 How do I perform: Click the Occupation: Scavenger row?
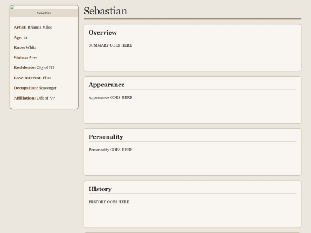(35, 88)
